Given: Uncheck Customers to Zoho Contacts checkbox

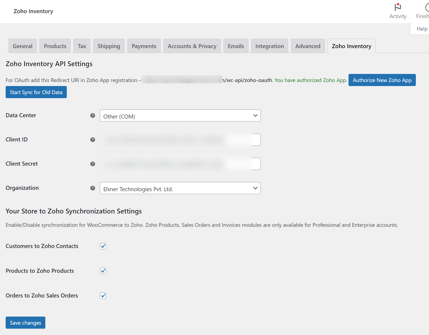Looking at the screenshot, I should click(103, 246).
